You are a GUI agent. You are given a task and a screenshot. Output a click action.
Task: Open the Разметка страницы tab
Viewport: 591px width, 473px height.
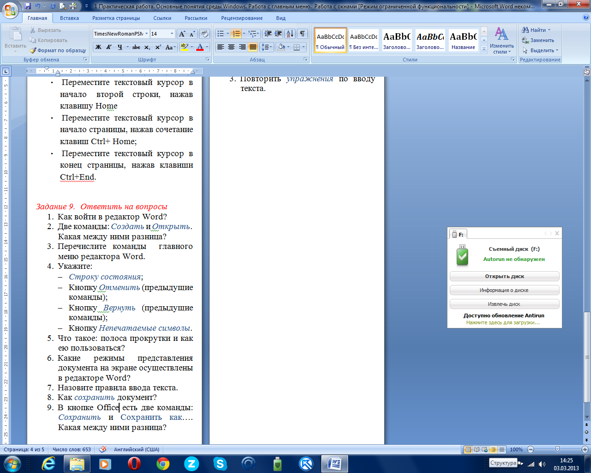[x=116, y=18]
